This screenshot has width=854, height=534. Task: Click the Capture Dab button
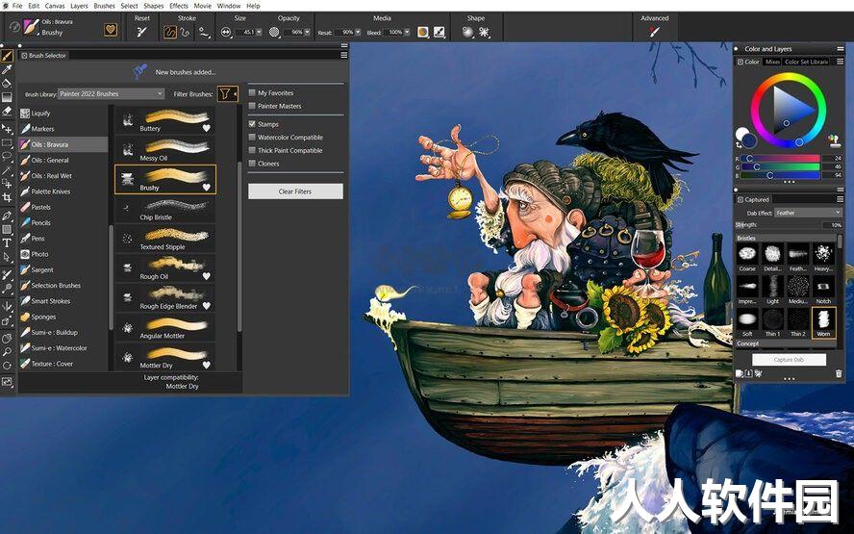[x=789, y=360]
